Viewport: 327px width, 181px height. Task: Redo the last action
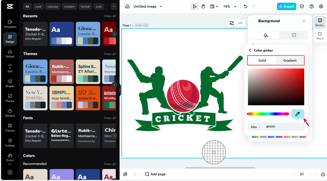(x=254, y=6)
